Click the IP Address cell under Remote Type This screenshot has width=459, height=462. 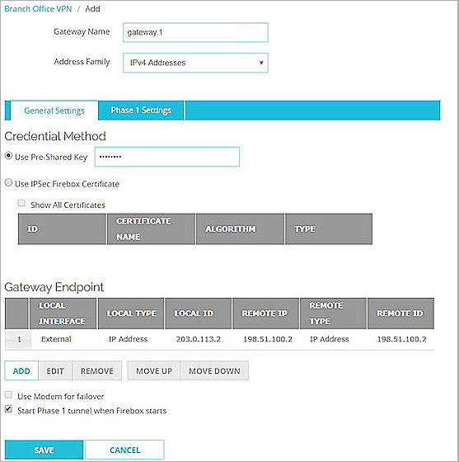click(330, 339)
